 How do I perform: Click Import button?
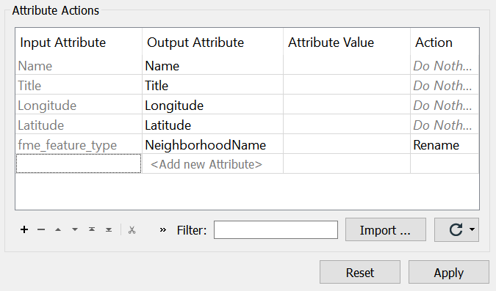(x=385, y=229)
